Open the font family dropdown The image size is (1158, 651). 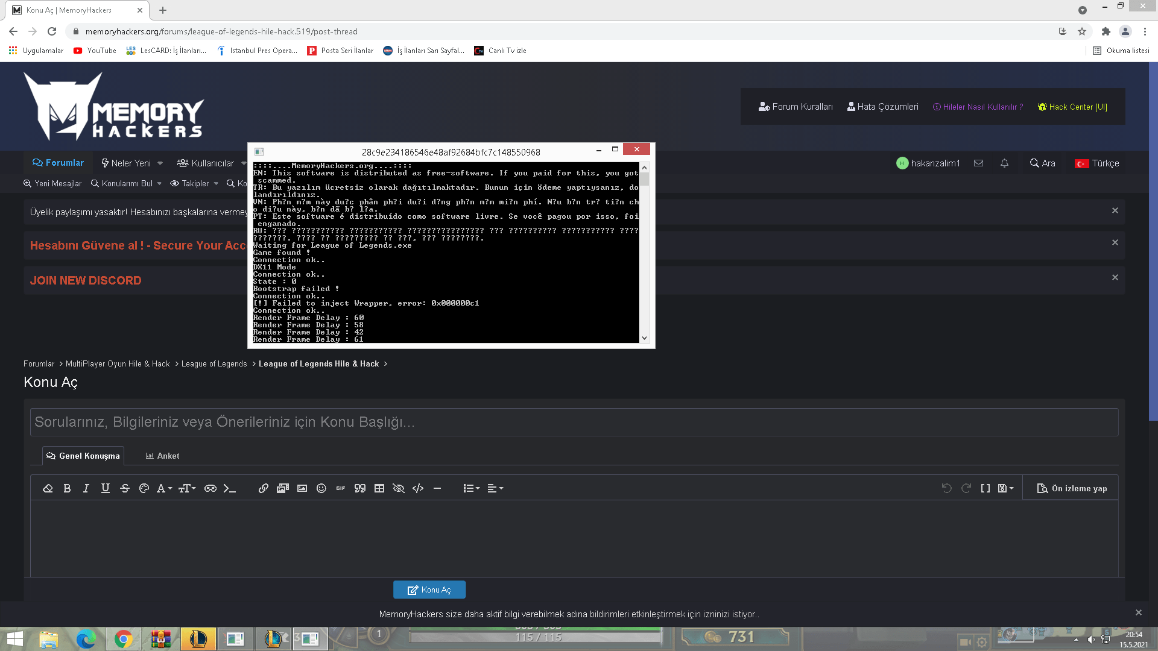tap(164, 488)
